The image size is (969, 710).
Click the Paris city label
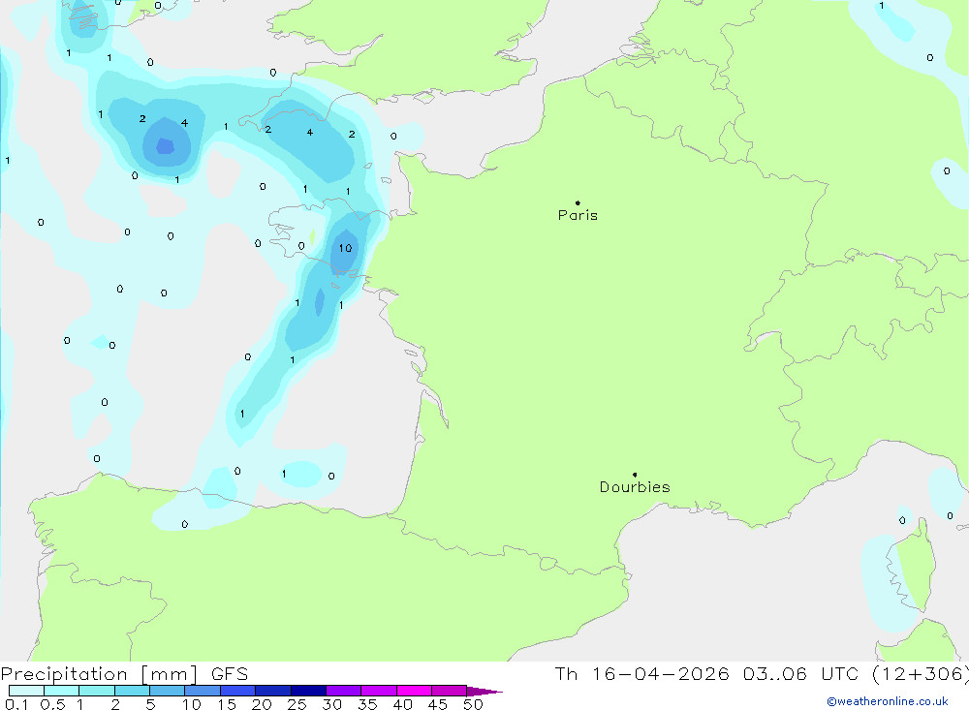tap(578, 215)
